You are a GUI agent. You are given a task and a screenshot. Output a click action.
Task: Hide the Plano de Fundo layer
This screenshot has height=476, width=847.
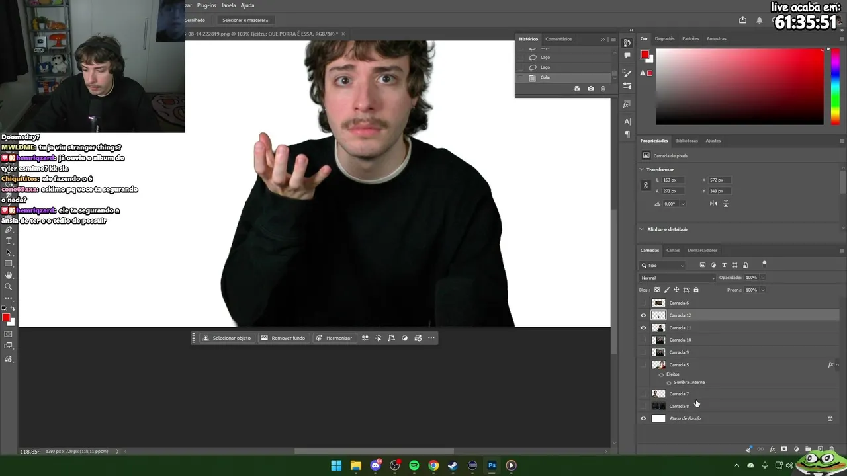643,418
